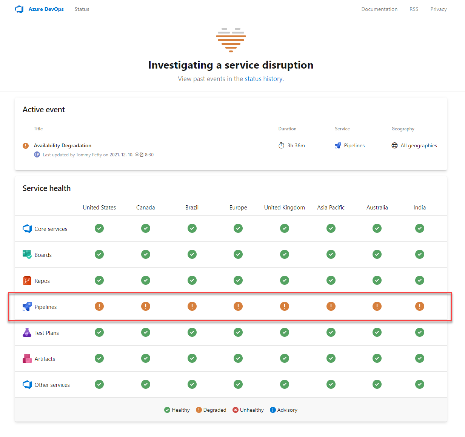Click the Artifacts icon in Service health
The width and height of the screenshot is (465, 437).
[x=27, y=358]
